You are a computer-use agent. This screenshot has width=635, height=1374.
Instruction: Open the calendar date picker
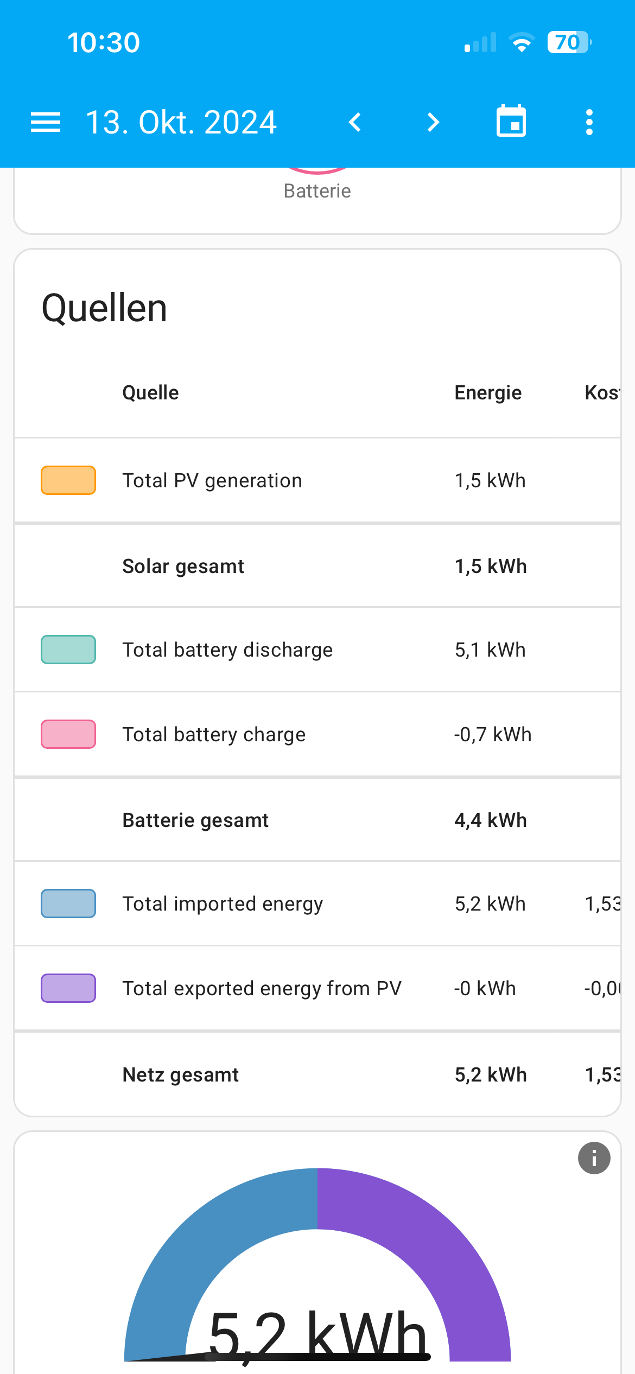[x=511, y=121]
